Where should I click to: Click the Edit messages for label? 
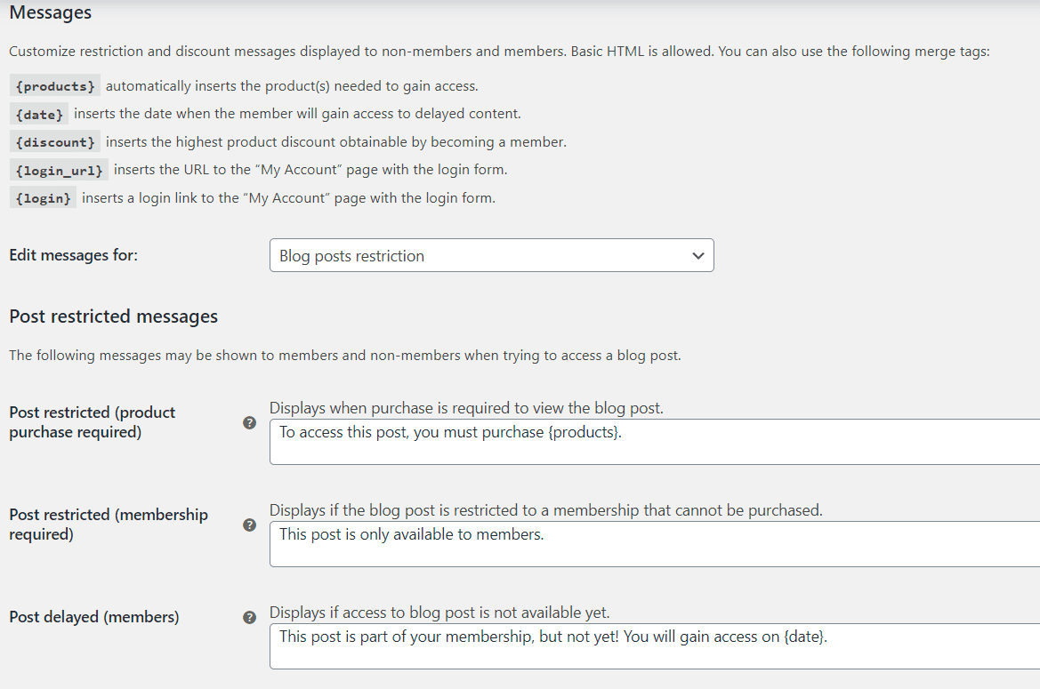[73, 255]
